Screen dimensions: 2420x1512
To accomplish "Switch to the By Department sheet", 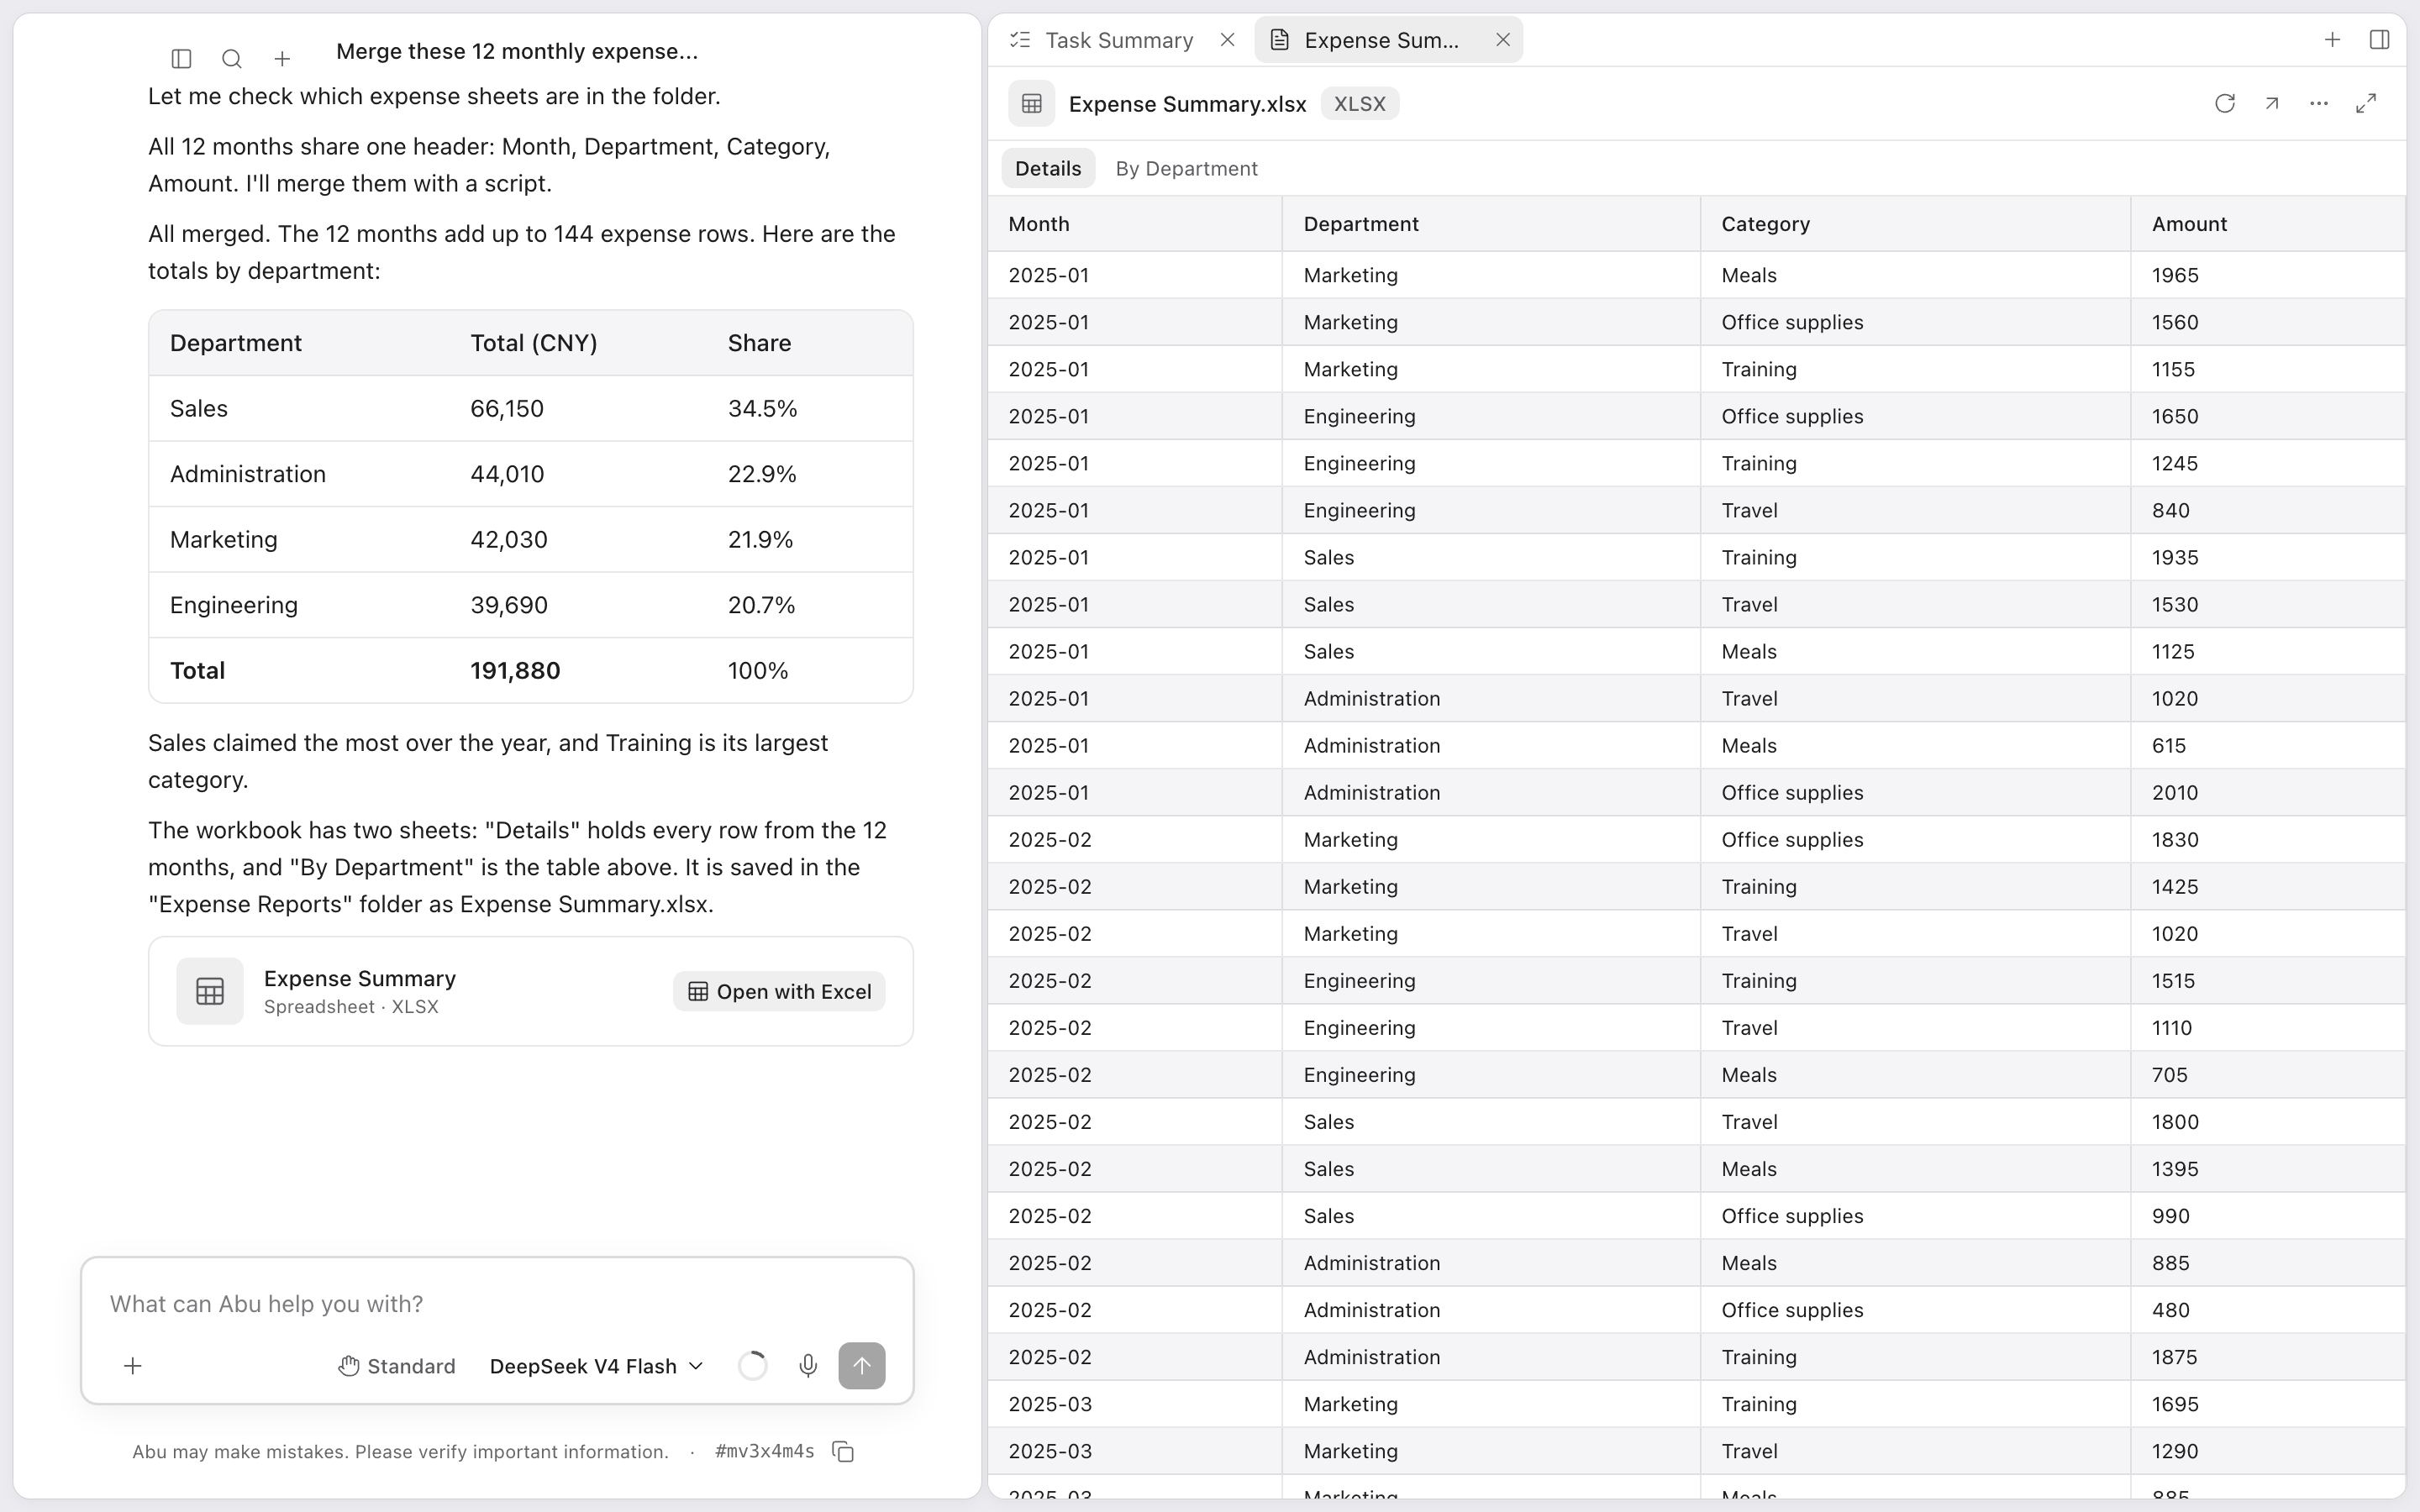I will tap(1186, 169).
